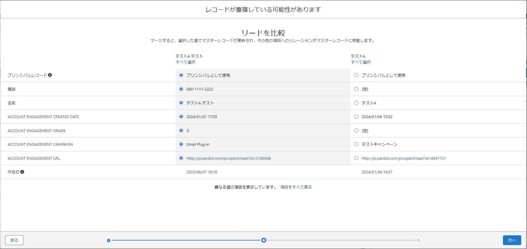This screenshot has height=249, width=527.
Task: Choose name テストA radio on right
Action: (356, 103)
